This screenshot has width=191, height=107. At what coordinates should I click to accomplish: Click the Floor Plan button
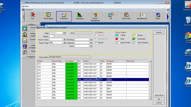pos(159,95)
